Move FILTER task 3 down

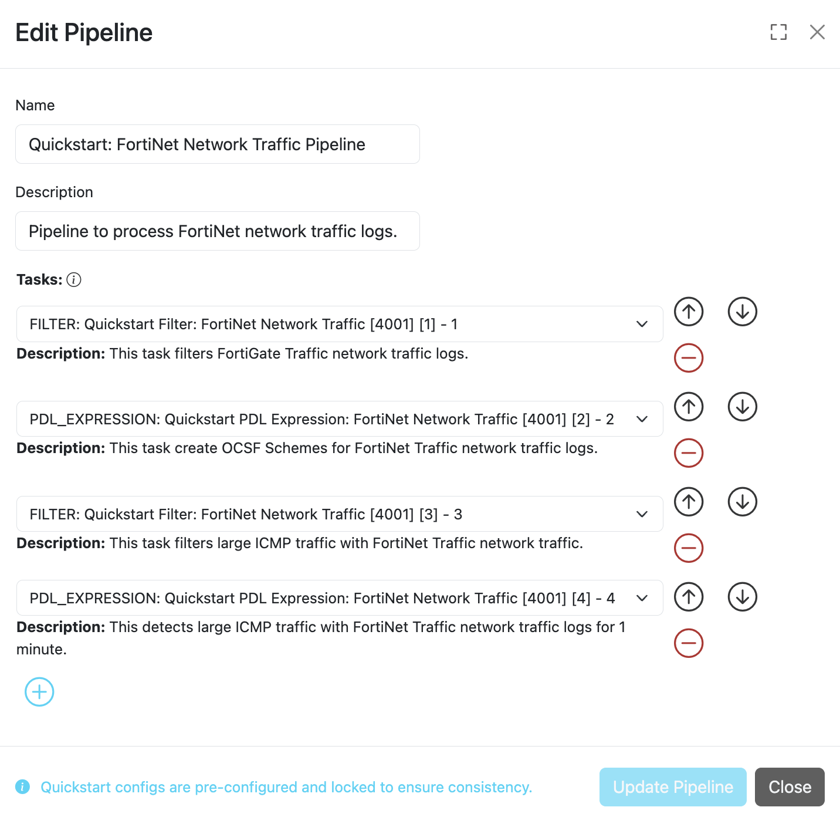pos(743,501)
